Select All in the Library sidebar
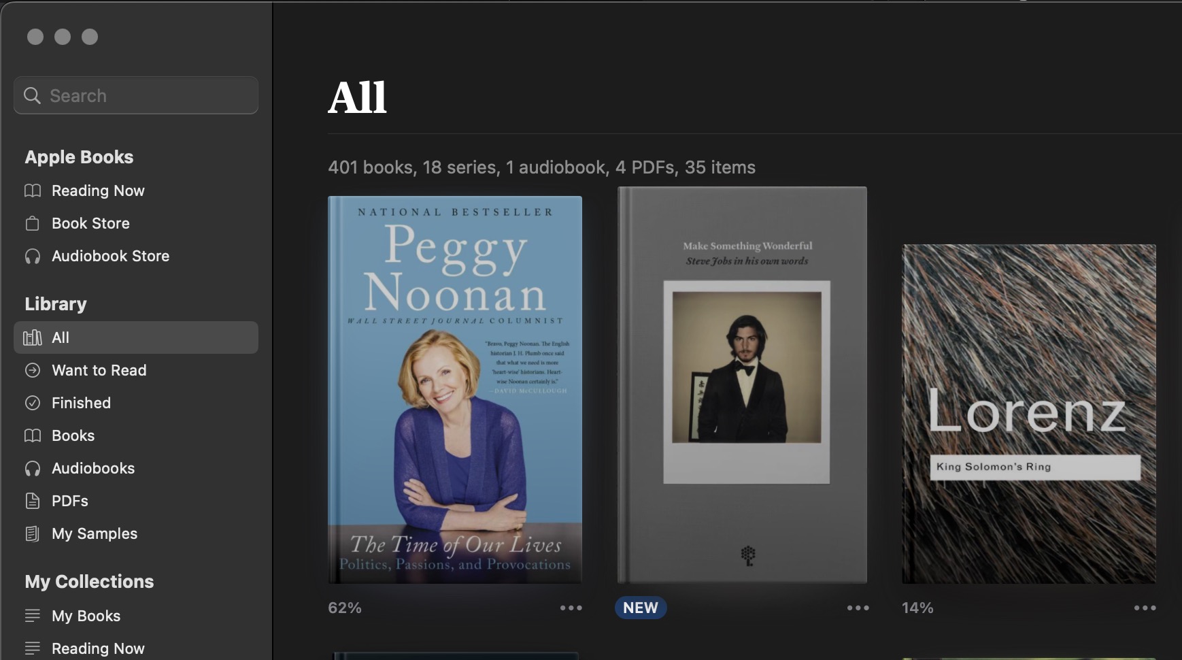The image size is (1182, 660). [x=136, y=337]
